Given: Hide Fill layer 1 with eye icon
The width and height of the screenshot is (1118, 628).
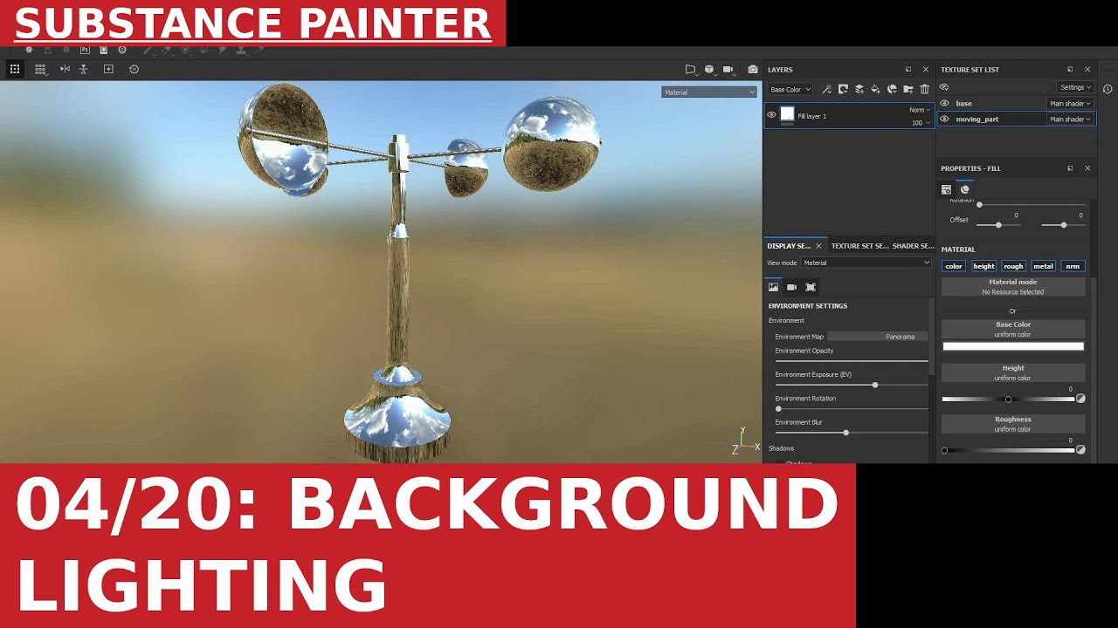Looking at the screenshot, I should pos(771,114).
